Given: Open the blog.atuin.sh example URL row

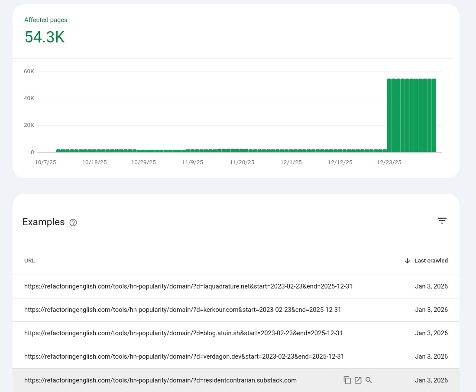Looking at the screenshot, I should 183,333.
